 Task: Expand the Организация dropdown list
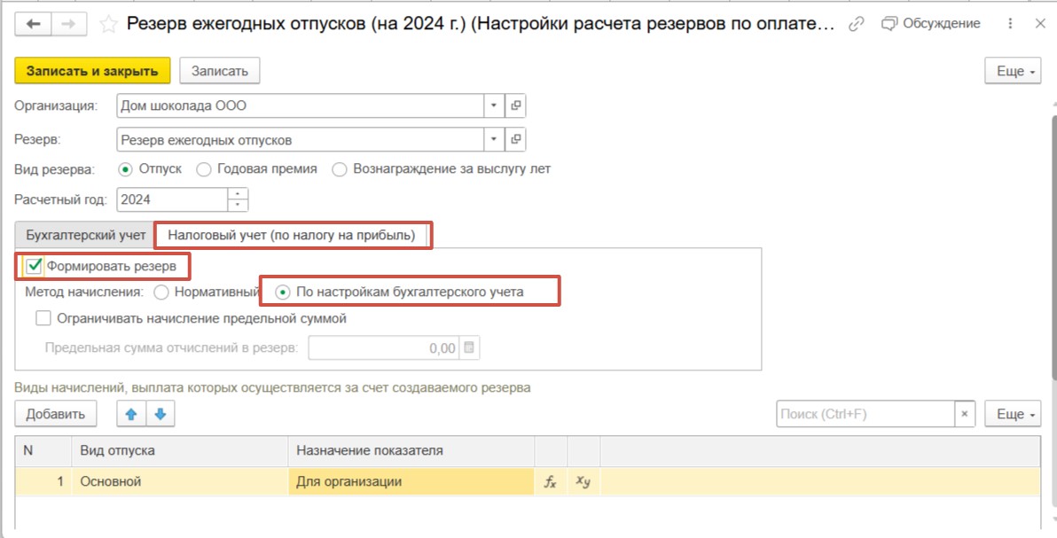[x=494, y=106]
